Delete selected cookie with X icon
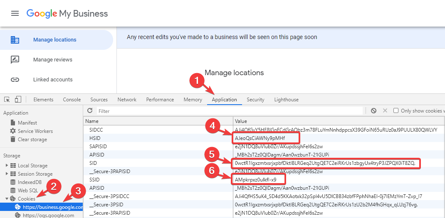Viewport: 445px width, 218px height. tap(385, 110)
